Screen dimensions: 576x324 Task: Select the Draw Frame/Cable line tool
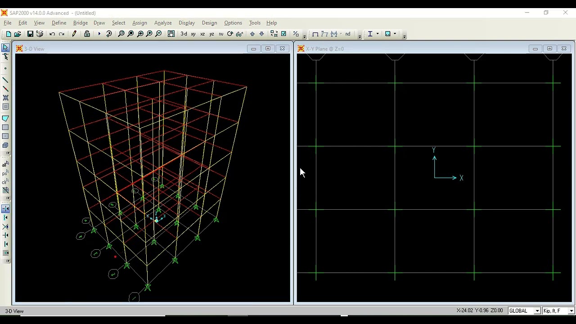point(5,80)
